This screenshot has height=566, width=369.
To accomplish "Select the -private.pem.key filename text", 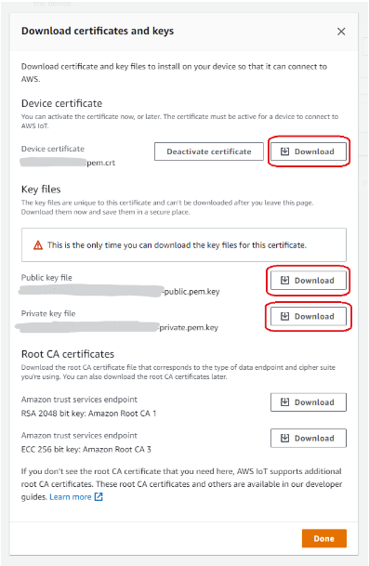I will coord(188,328).
